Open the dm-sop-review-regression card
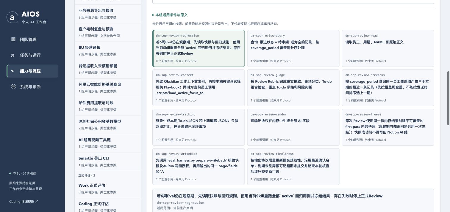This screenshot has width=450, height=212. 199,48
